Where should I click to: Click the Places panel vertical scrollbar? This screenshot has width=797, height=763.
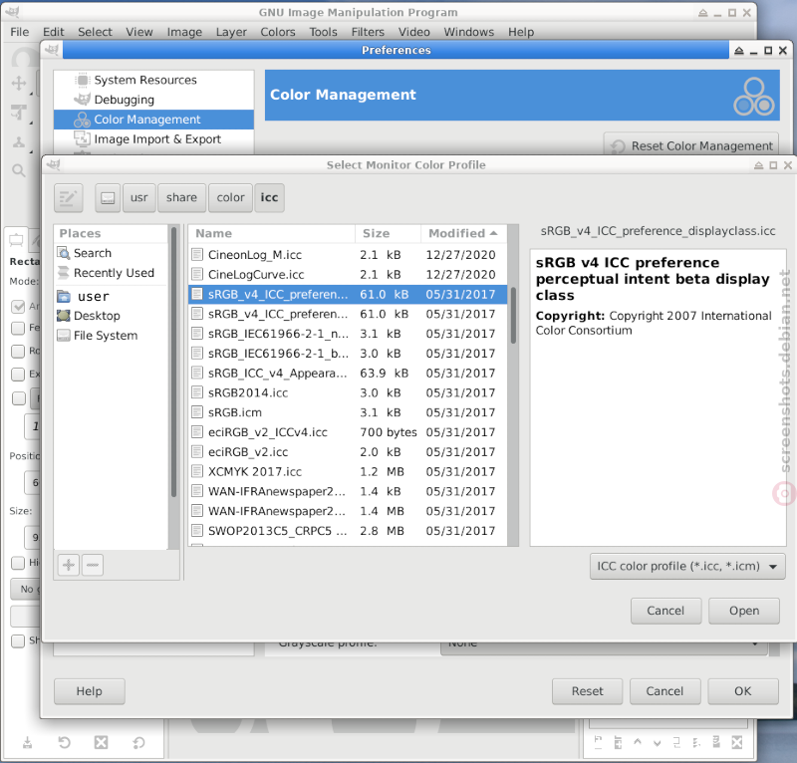173,361
